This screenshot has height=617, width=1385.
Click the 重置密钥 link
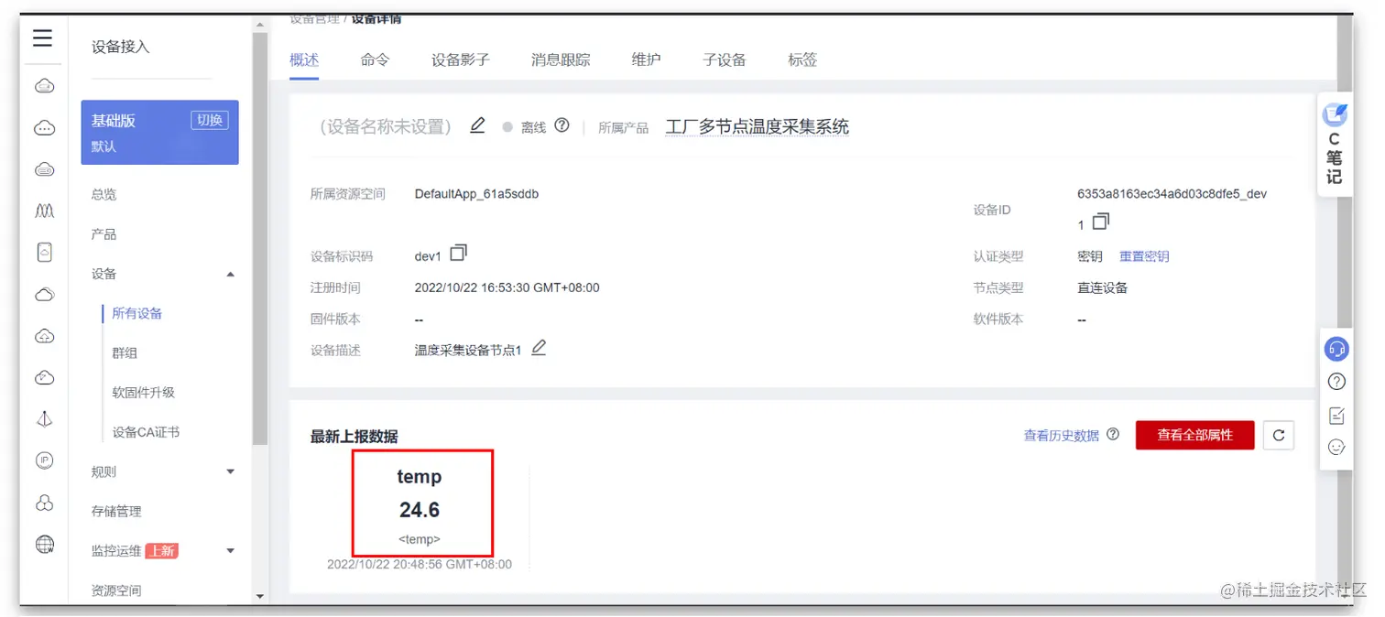[x=1144, y=256]
